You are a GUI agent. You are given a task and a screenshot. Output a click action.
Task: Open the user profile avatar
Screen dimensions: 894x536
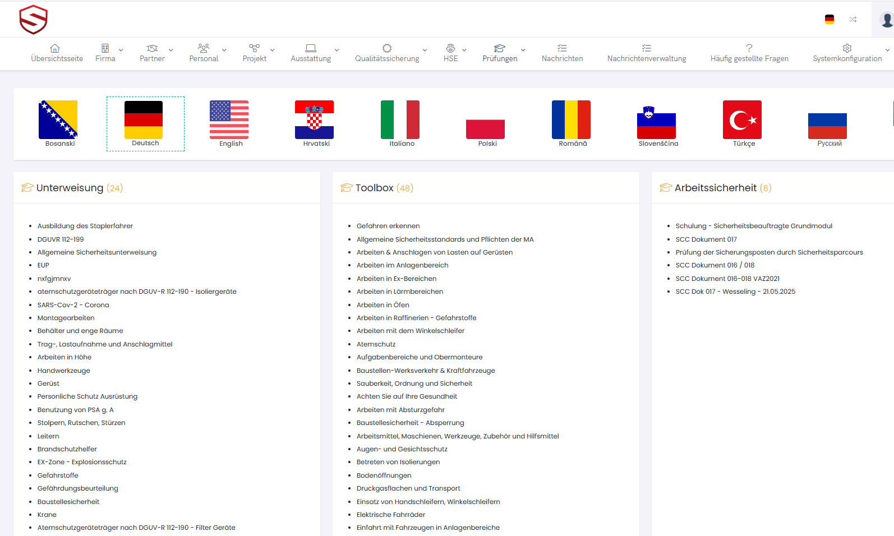[x=886, y=20]
